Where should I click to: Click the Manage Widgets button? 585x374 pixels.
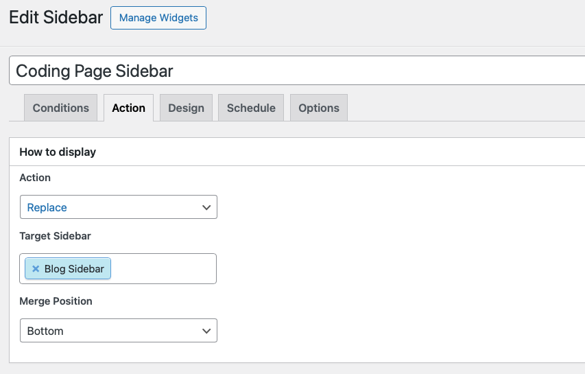click(x=158, y=18)
